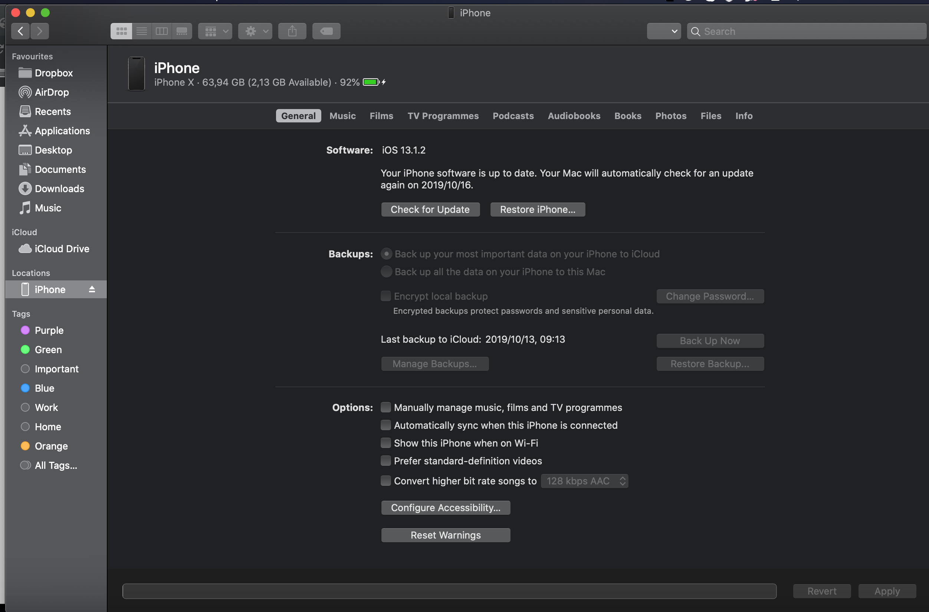Open AirDrop from the sidebar
Viewport: 929px width, 612px height.
(x=52, y=92)
